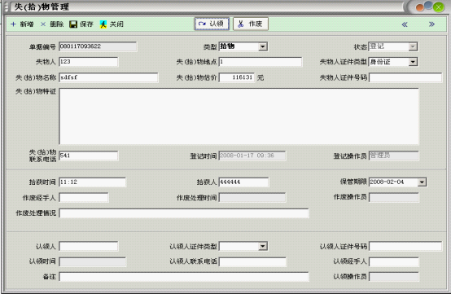The height and width of the screenshot is (294, 451).
Task: Click the 失(拾)物管理 window title
Action: [42, 7]
